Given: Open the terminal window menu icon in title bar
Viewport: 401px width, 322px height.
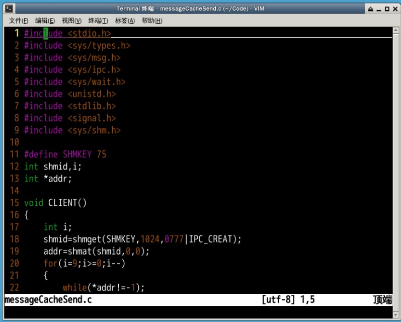Looking at the screenshot, I should click(x=9, y=9).
